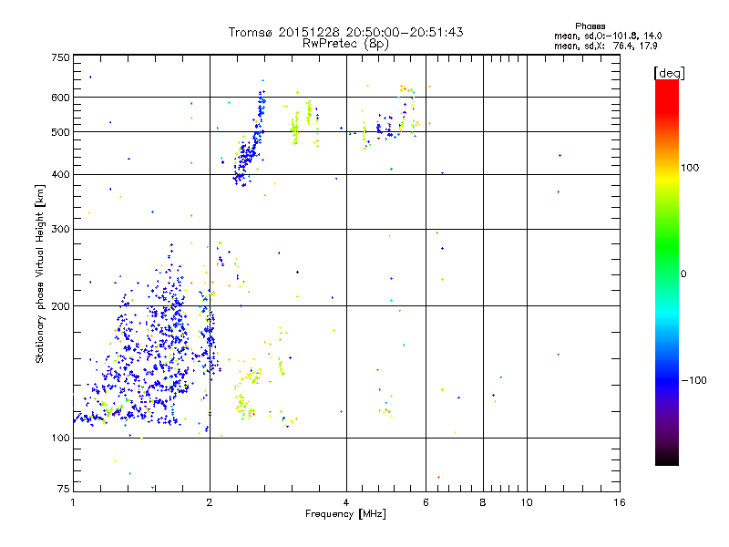Click the "Frequency [MHz]" axis title

pos(345,513)
